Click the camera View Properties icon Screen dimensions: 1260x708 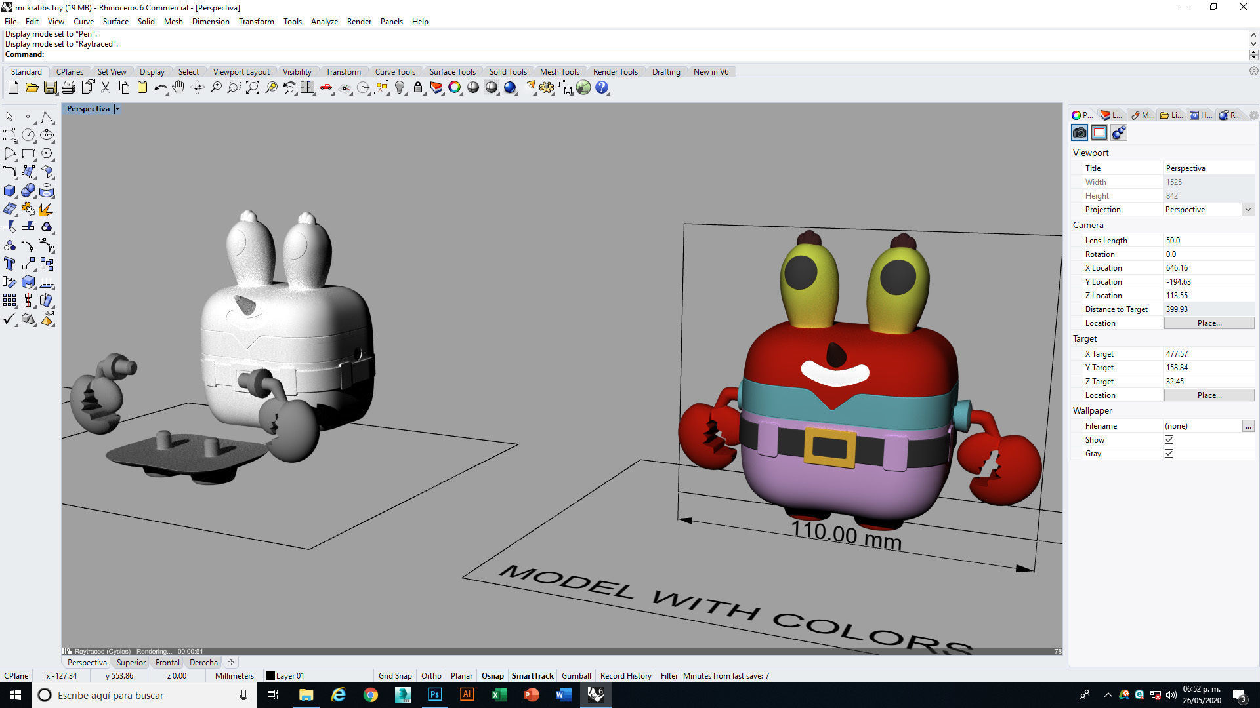point(1080,132)
